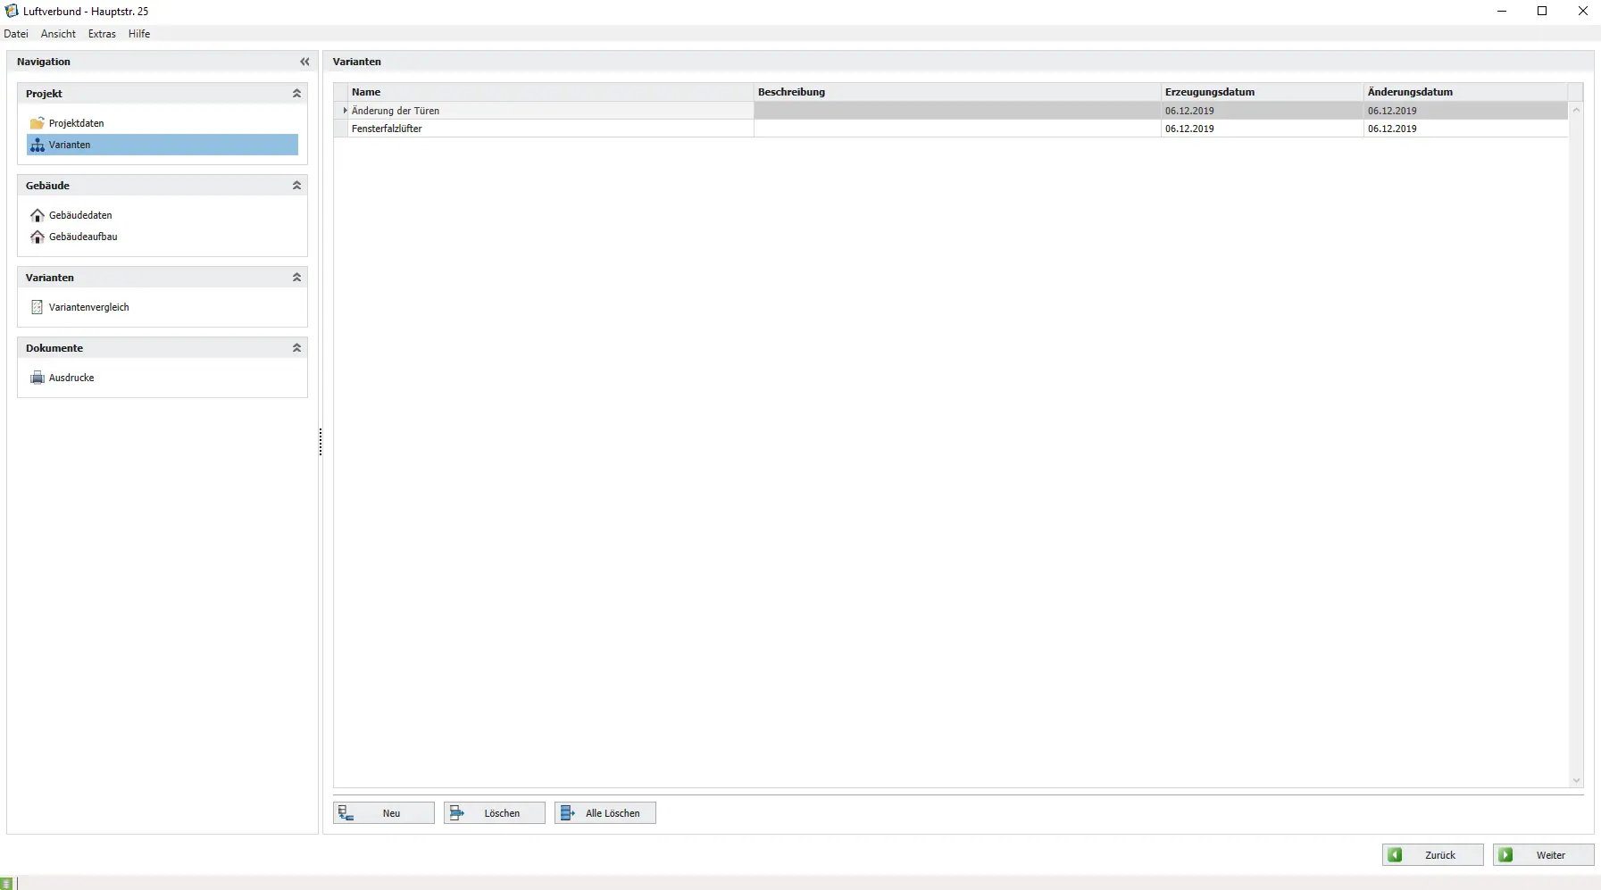Open the Extras menu
Screen dimensions: 1601x890
[x=102, y=34]
